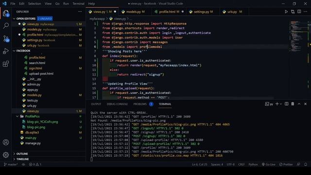
Task: Open the Selection menu
Action: click(x=35, y=3)
